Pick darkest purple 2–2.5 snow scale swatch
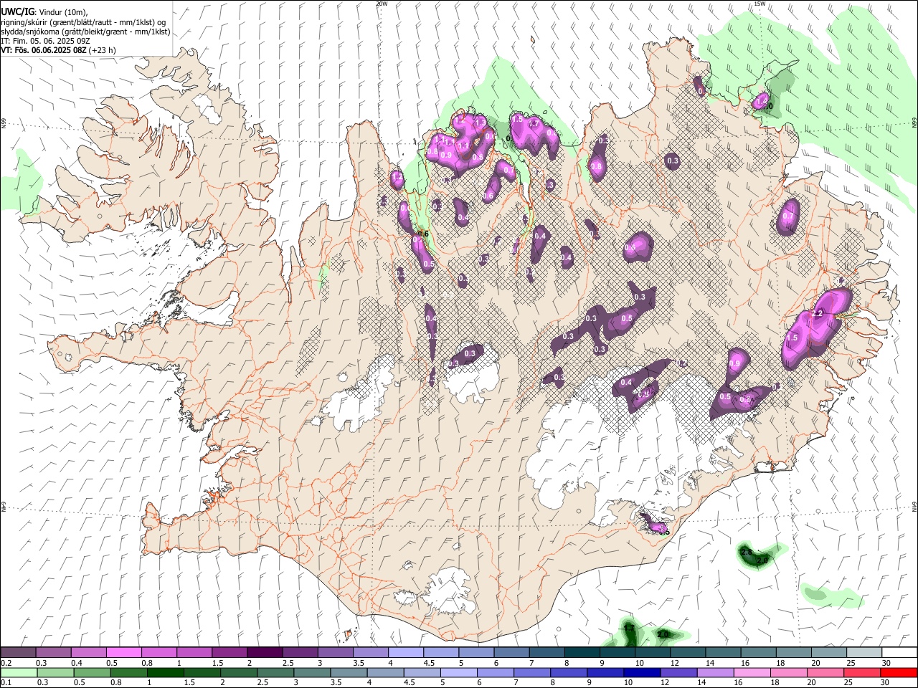918x688 pixels. point(264,653)
